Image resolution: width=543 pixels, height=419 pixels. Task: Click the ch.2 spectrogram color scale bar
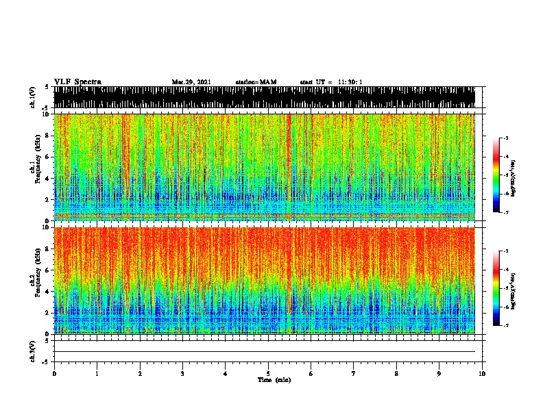coord(496,288)
